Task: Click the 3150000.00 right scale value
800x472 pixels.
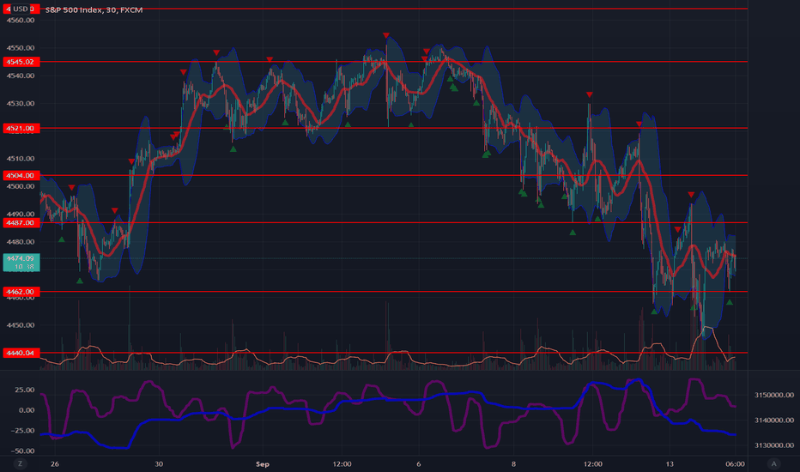Action: 774,395
